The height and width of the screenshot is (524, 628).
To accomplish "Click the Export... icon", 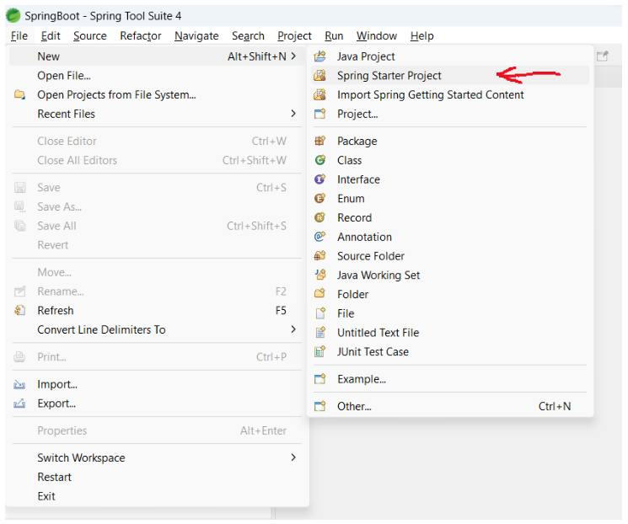I will point(19,404).
